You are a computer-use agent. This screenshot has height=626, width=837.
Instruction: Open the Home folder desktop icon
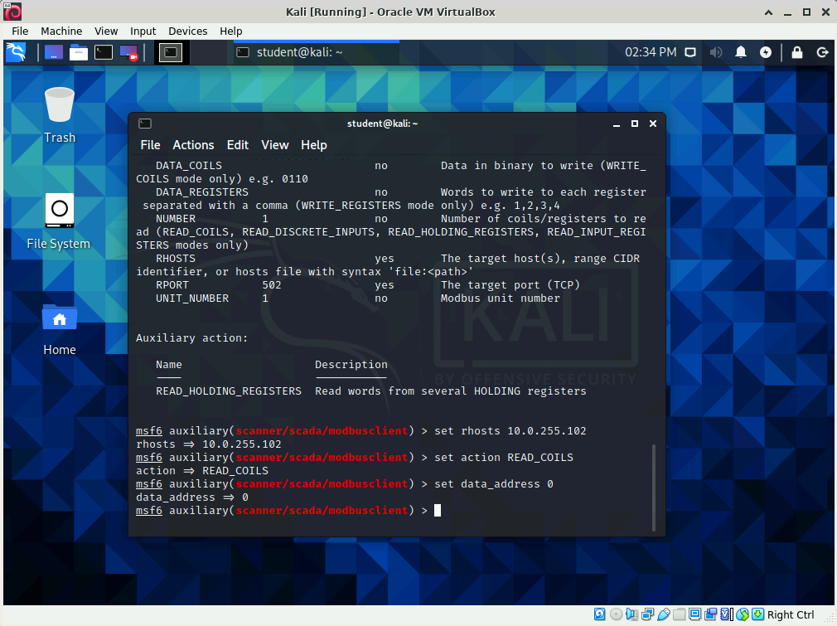coord(59,329)
